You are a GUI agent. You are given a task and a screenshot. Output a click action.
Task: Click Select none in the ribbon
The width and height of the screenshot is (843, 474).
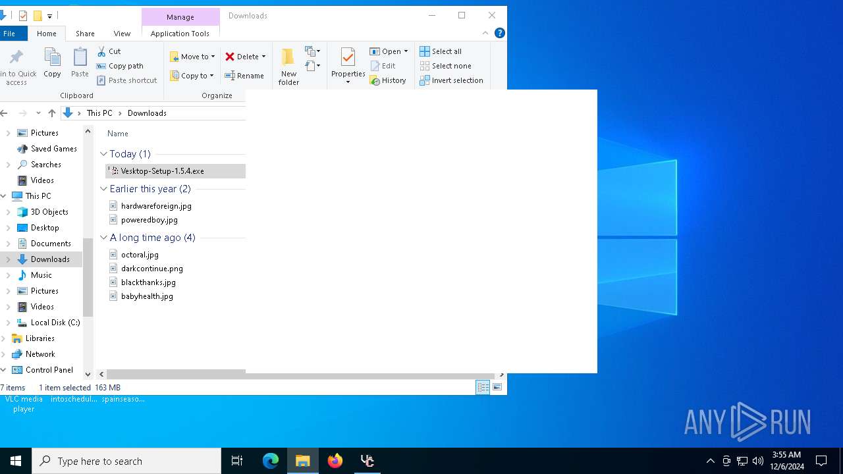click(x=445, y=66)
